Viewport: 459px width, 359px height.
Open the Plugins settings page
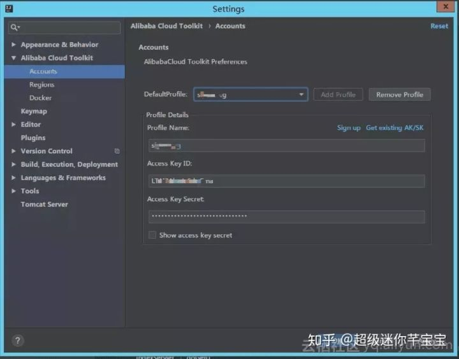(33, 137)
